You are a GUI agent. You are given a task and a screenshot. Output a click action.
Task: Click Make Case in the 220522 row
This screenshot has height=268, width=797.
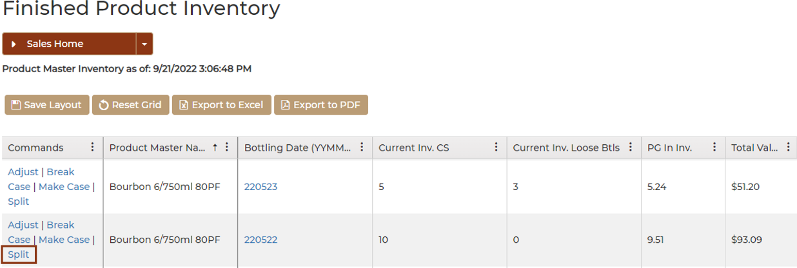pyautogui.click(x=64, y=240)
